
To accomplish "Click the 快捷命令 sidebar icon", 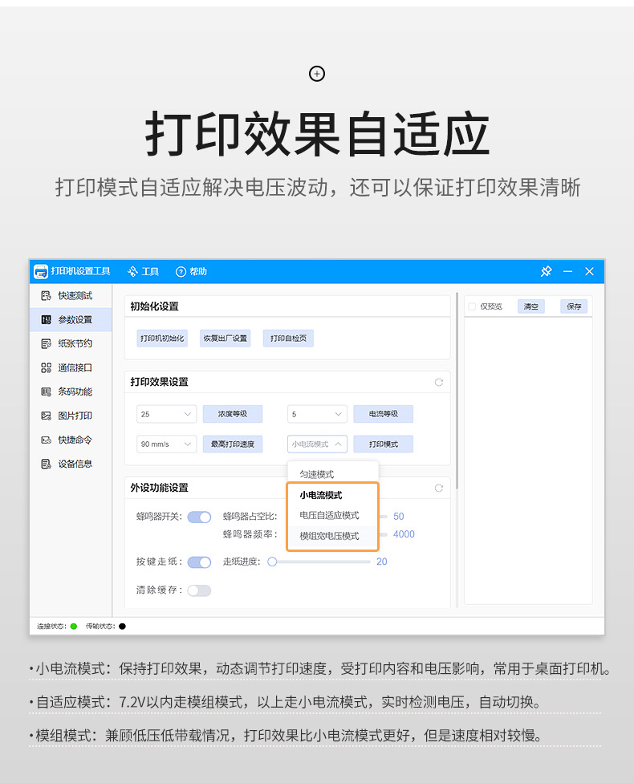I will (46, 440).
